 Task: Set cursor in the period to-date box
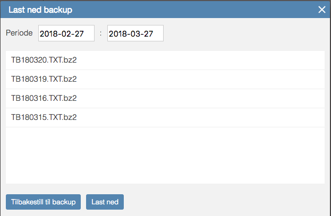[135, 33]
